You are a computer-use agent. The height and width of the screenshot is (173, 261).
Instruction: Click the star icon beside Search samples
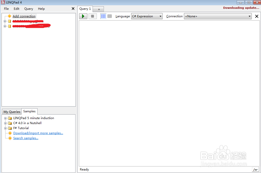point(10,138)
